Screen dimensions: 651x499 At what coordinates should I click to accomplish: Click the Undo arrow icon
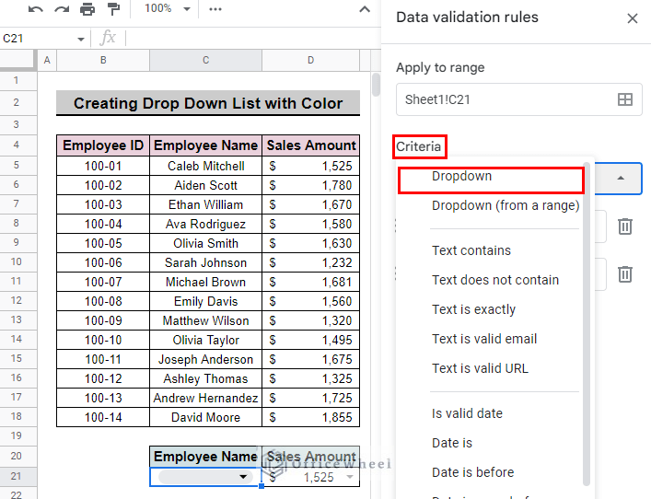click(36, 9)
